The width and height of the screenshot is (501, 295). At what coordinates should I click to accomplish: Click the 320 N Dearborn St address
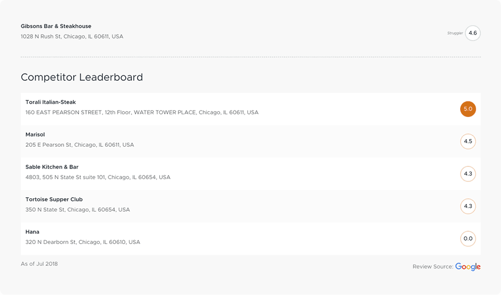[x=83, y=242]
